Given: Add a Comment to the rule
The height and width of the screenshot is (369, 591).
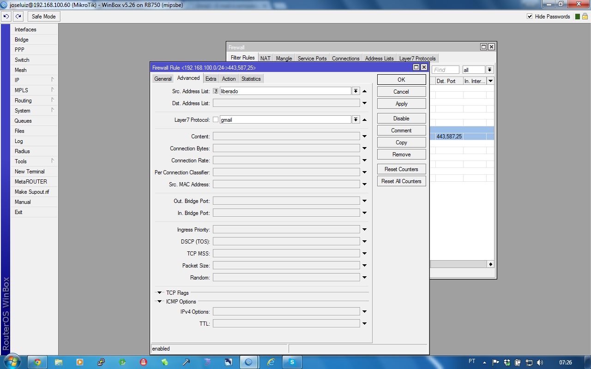Looking at the screenshot, I should tap(401, 131).
